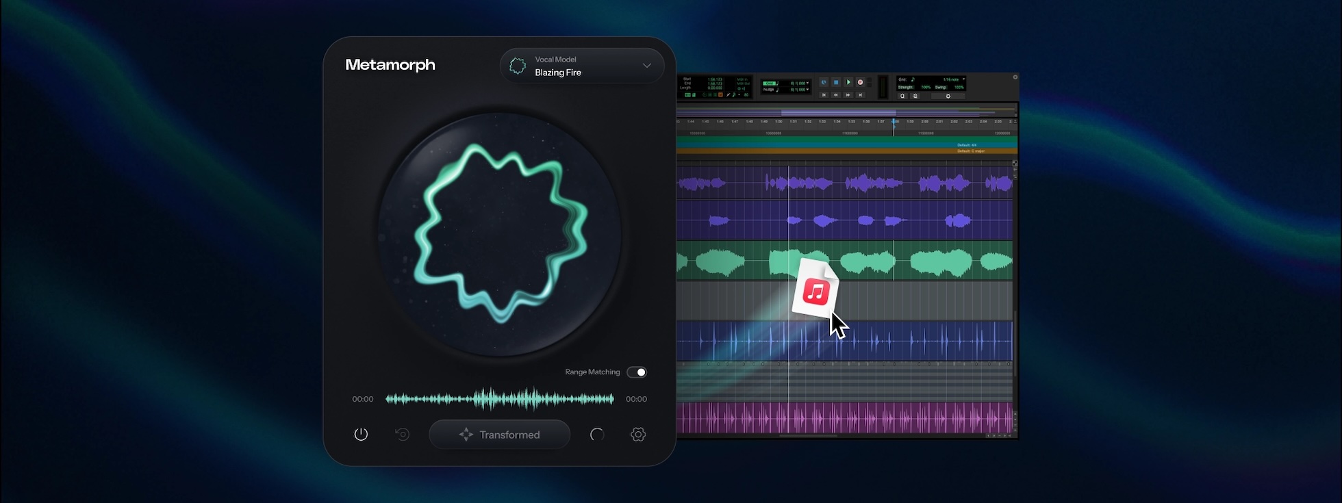Click the Metamorph reset/undo icon
1342x503 pixels.
tap(402, 435)
